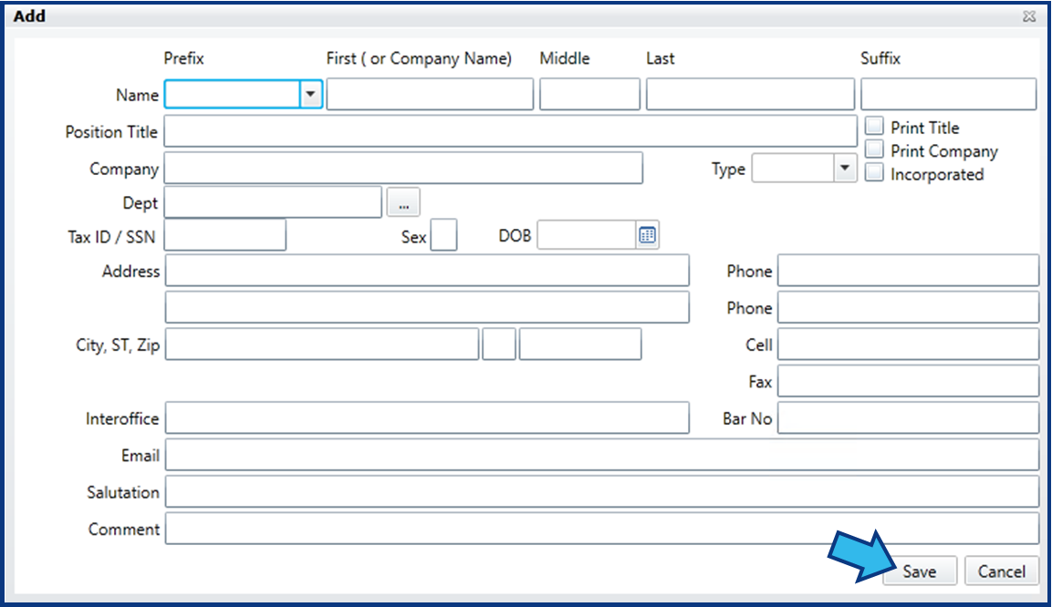Click the Save button
1052x607 pixels.
(x=919, y=571)
